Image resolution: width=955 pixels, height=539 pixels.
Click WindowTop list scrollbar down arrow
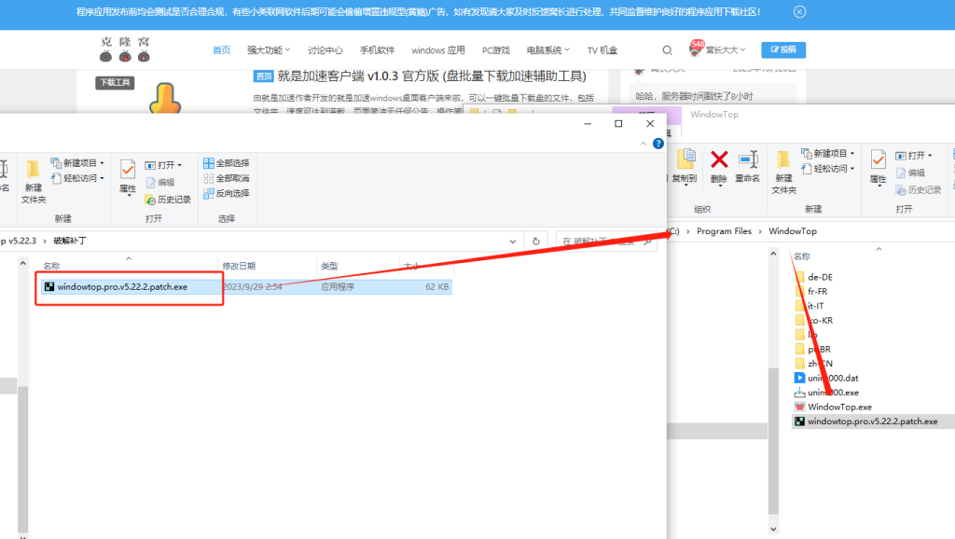click(773, 530)
